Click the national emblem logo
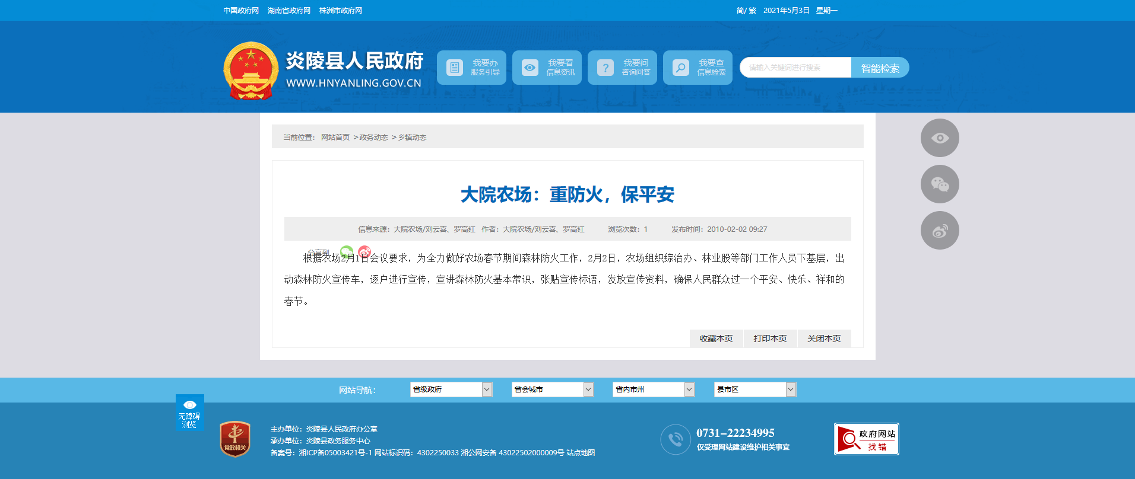The image size is (1135, 479). (x=251, y=71)
